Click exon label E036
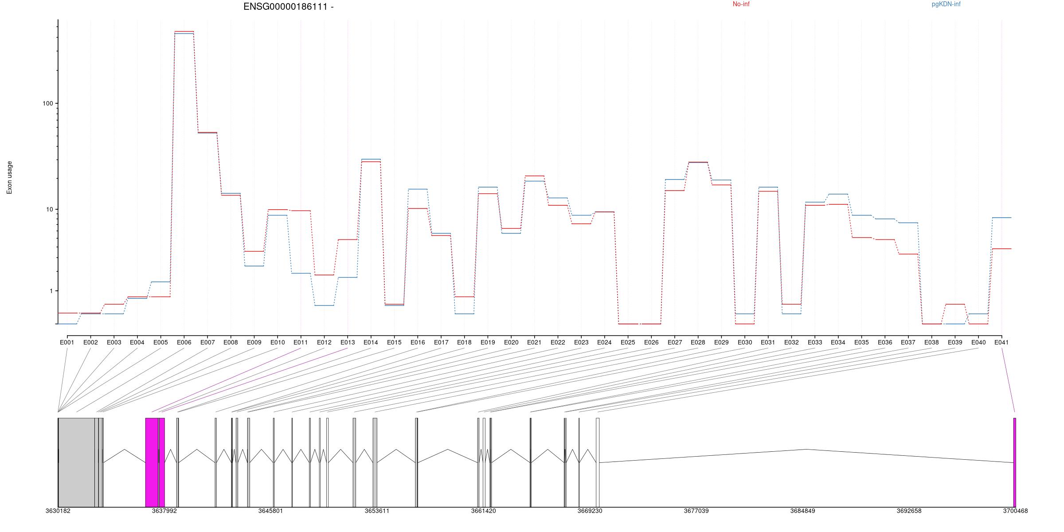Screen dimensions: 1064x532 click(x=885, y=342)
